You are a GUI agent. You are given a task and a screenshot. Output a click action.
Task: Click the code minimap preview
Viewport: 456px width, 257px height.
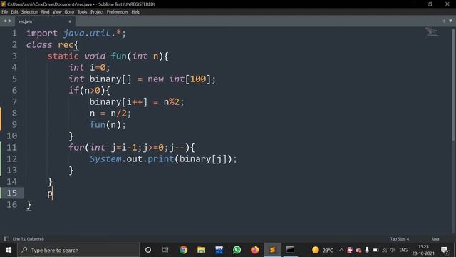[x=432, y=32]
